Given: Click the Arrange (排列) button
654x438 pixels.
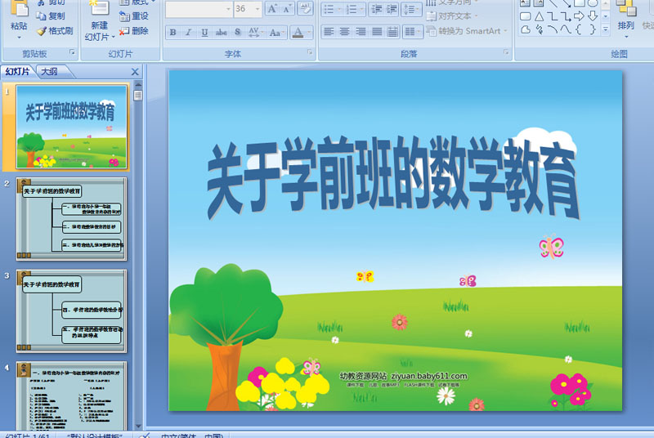Looking at the screenshot, I should (x=625, y=20).
